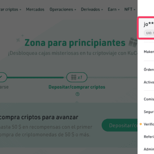Expand the NFT dropdown
The image size is (154, 154).
click(130, 9)
